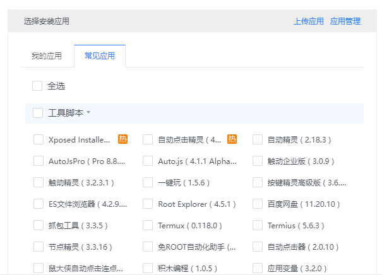Click the 一键玩 ( 1.5.6 ) label
Viewport: 382px width, 275px height.
tap(184, 183)
